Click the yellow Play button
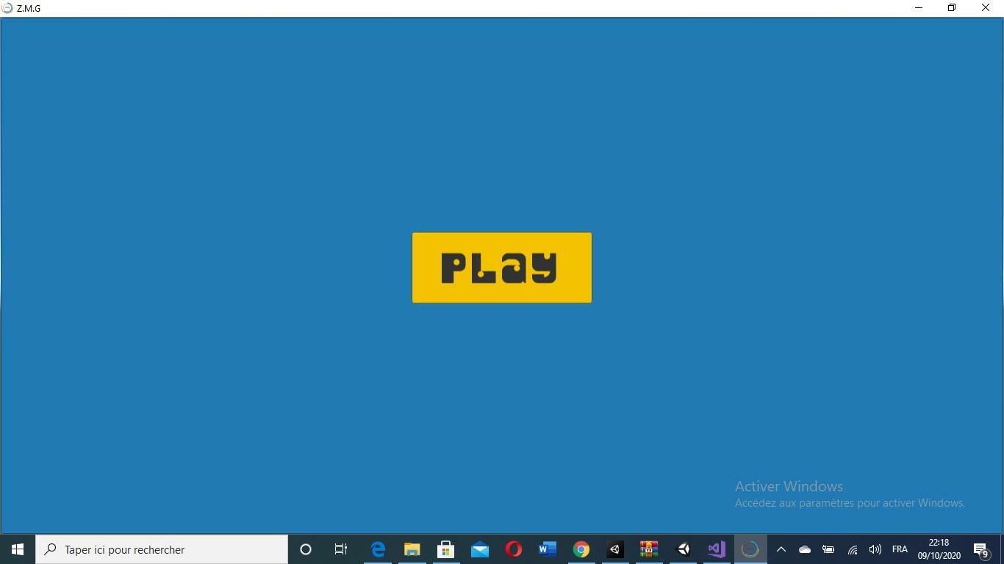The width and height of the screenshot is (1004, 564). tap(502, 267)
